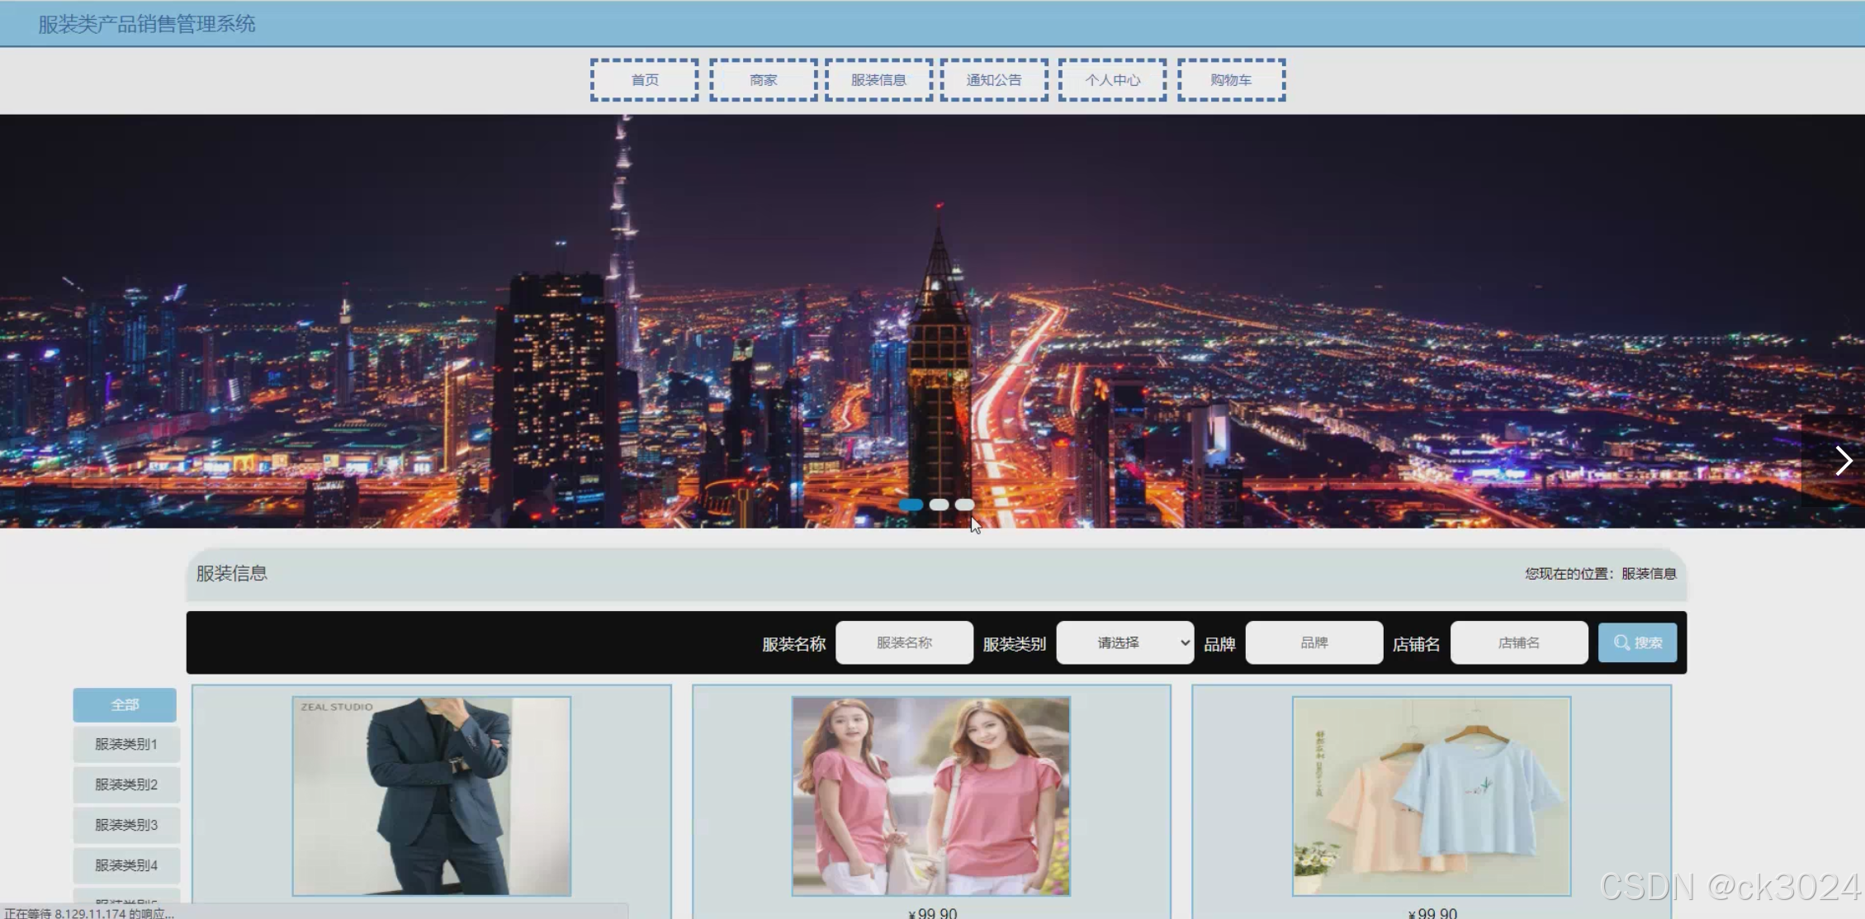The width and height of the screenshot is (1865, 919).
Task: Select the 全部 category filter
Action: point(125,704)
